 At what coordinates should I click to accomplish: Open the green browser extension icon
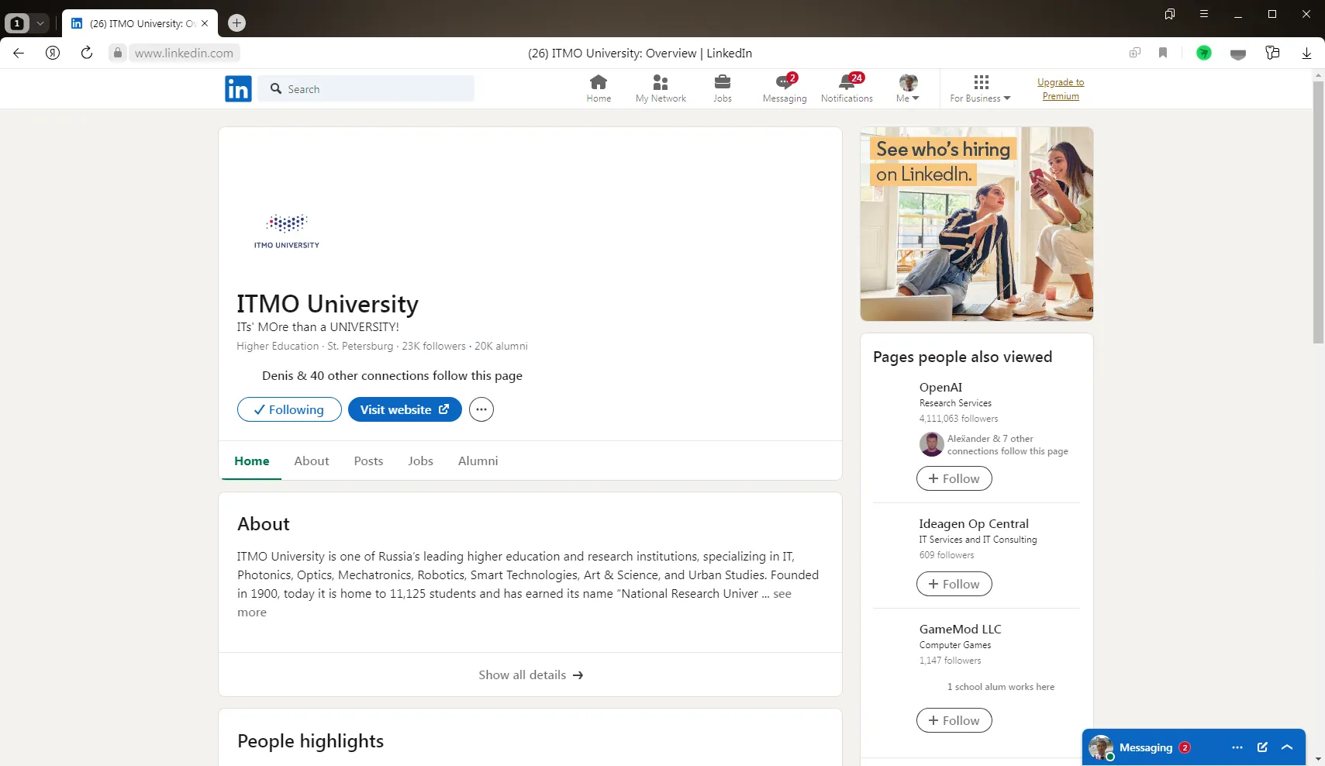coord(1204,53)
